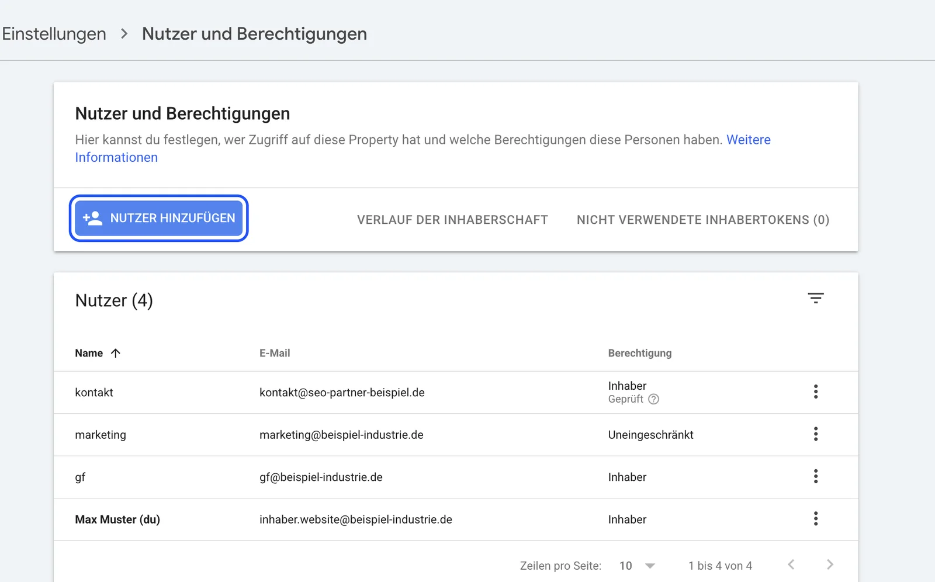Click the Berechtigung column header
The width and height of the screenshot is (935, 582).
tap(640, 353)
